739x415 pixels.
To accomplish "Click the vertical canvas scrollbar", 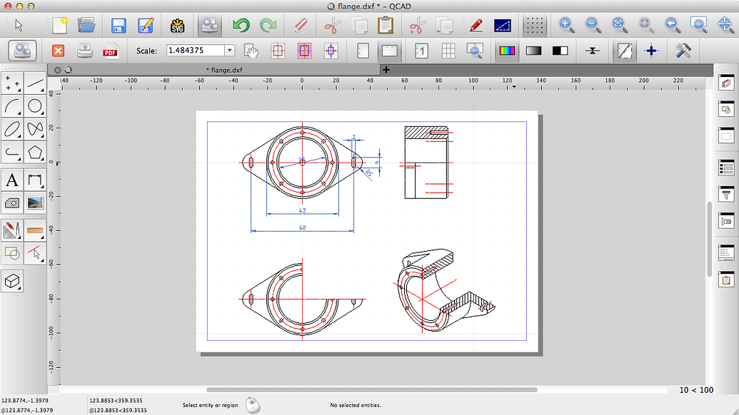I will coord(709,239).
